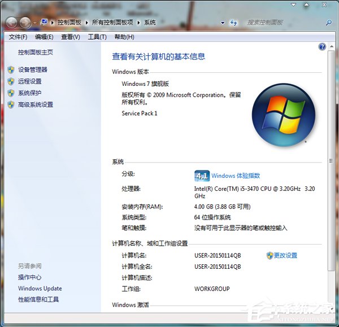339x327 pixels.
Task: Click the refresh icon beside address bar
Action: pos(233,23)
